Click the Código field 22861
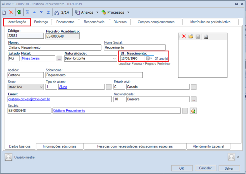246x174 pixels. click(x=25, y=36)
